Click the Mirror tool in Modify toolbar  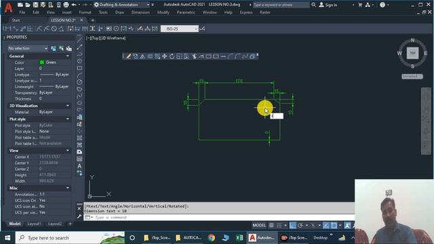142,56
